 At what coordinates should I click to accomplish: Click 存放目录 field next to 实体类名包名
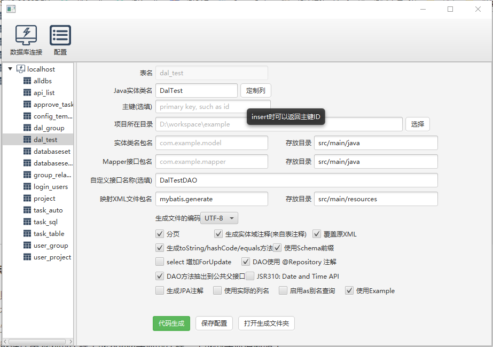pyautogui.click(x=375, y=143)
